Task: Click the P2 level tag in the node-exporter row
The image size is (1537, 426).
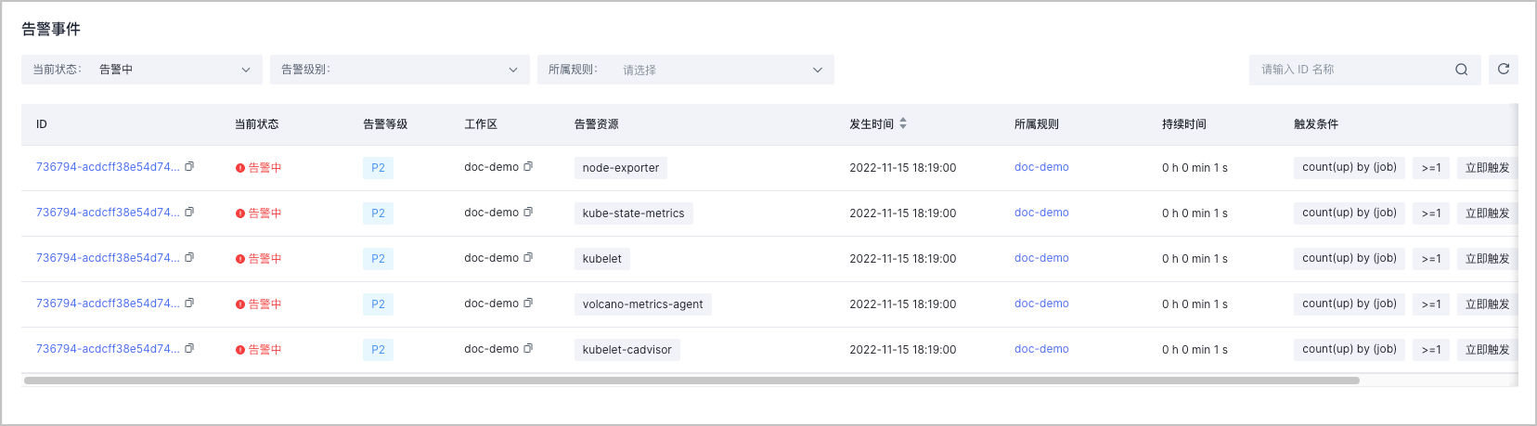Action: (378, 168)
